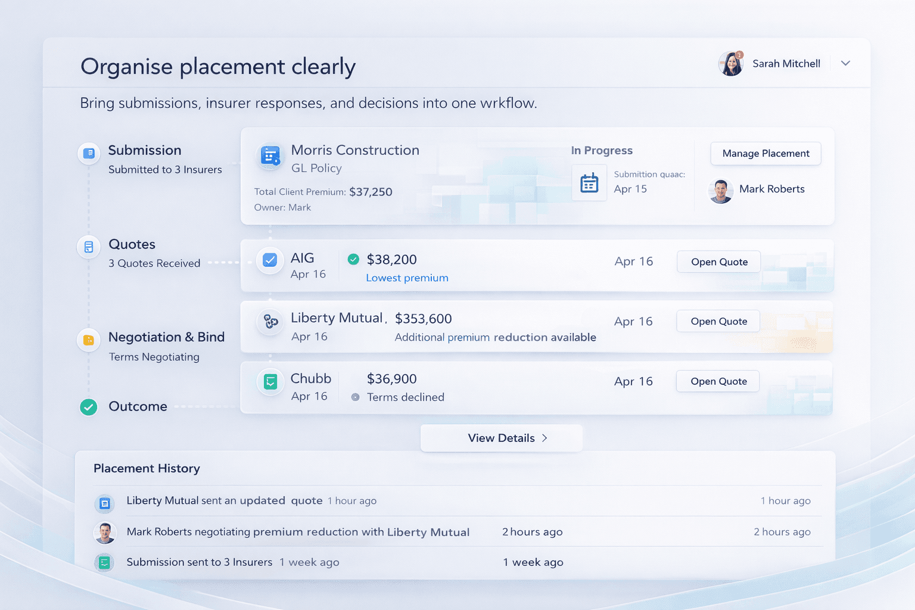Click the calendar icon beside Apr 15
The width and height of the screenshot is (915, 610).
(x=589, y=183)
